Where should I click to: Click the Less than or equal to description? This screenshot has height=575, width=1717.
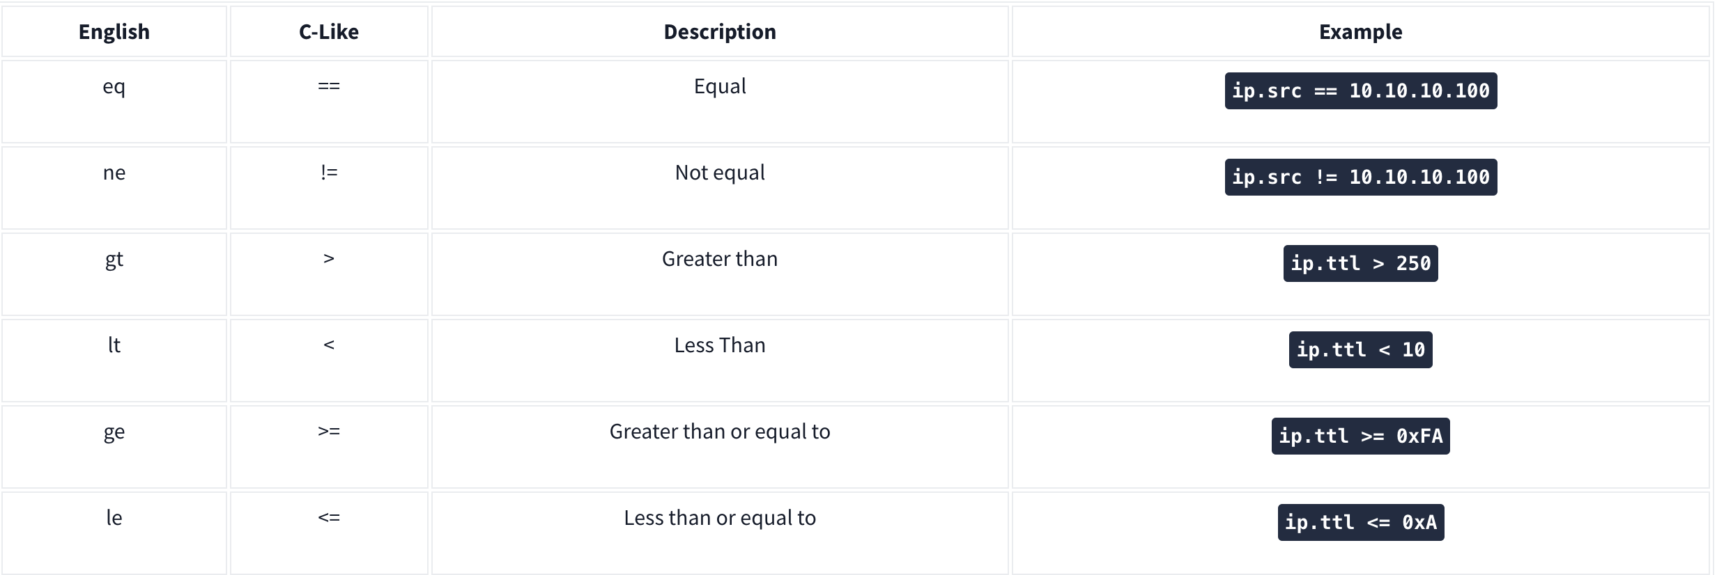720,518
